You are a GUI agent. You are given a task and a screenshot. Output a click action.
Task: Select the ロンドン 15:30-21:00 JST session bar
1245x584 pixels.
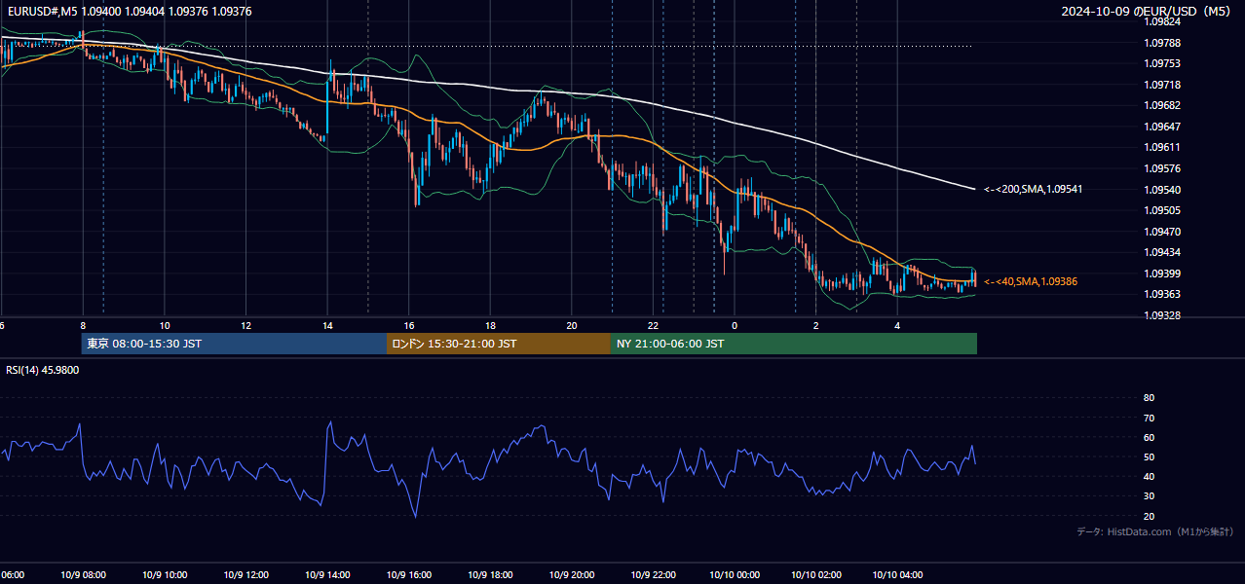pyautogui.click(x=499, y=344)
